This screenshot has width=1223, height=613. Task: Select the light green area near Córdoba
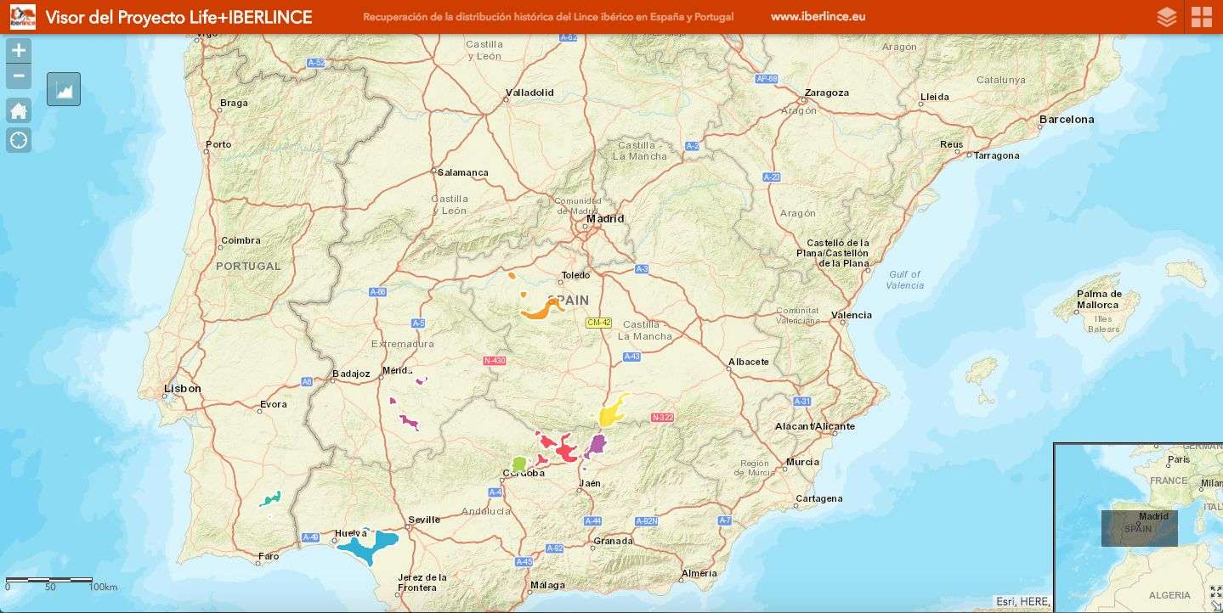tap(519, 464)
